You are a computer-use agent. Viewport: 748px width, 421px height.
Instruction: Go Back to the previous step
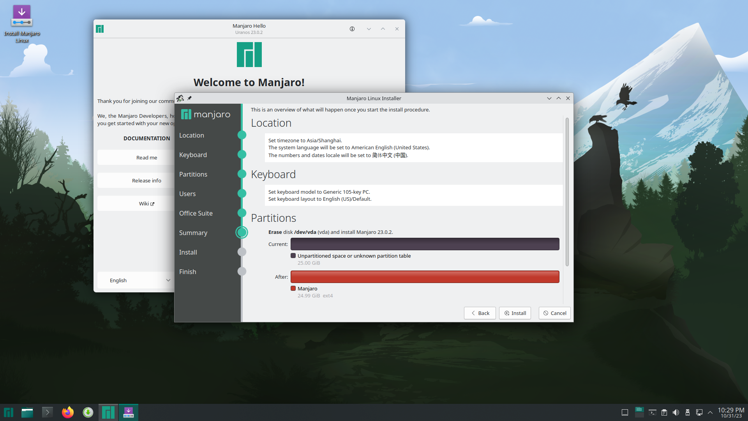coord(480,313)
